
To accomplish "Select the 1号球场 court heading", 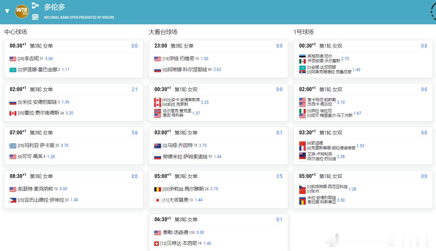I will coord(304,32).
